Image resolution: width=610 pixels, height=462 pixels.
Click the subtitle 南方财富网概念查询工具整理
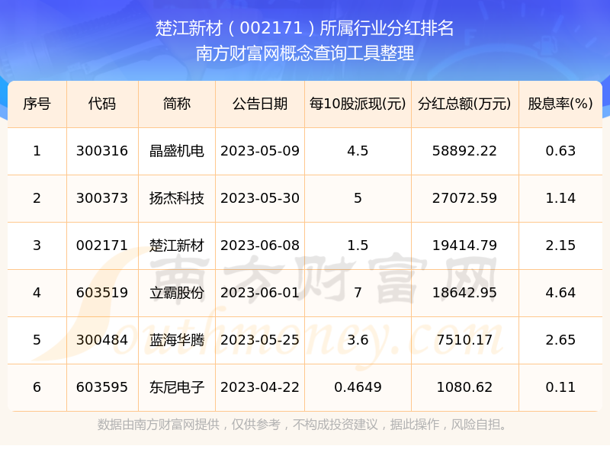[304, 53]
